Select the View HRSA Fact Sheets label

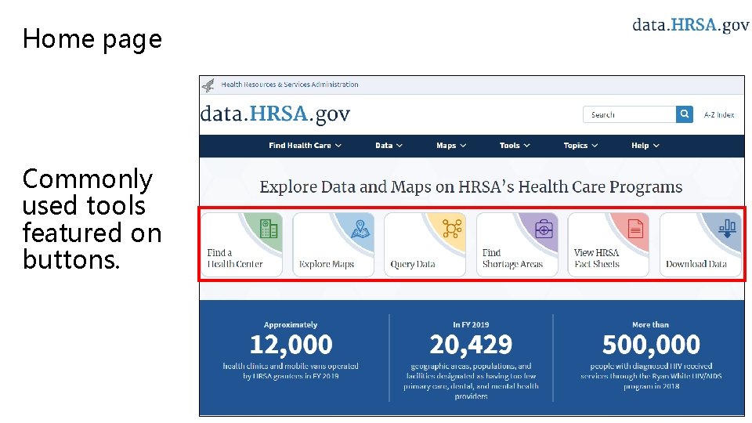pyautogui.click(x=597, y=258)
